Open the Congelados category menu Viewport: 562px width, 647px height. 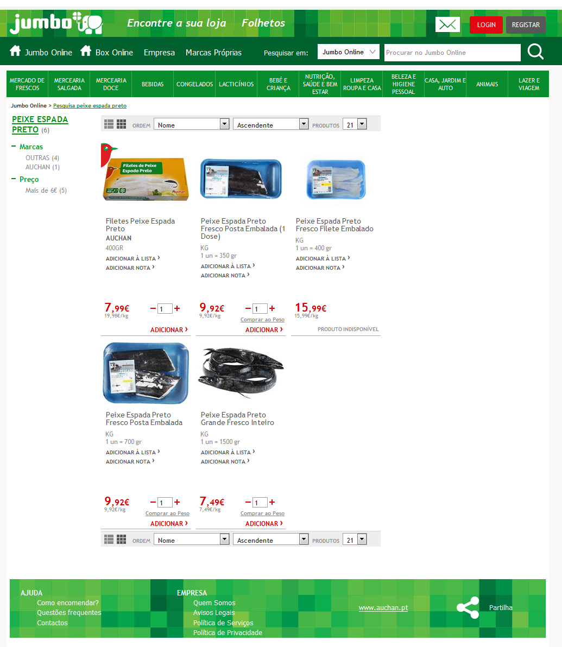(194, 84)
